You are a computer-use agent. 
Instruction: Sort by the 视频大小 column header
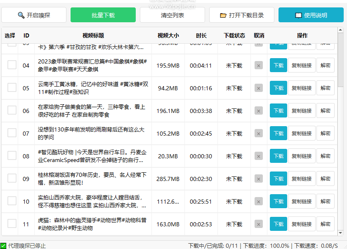[168, 36]
